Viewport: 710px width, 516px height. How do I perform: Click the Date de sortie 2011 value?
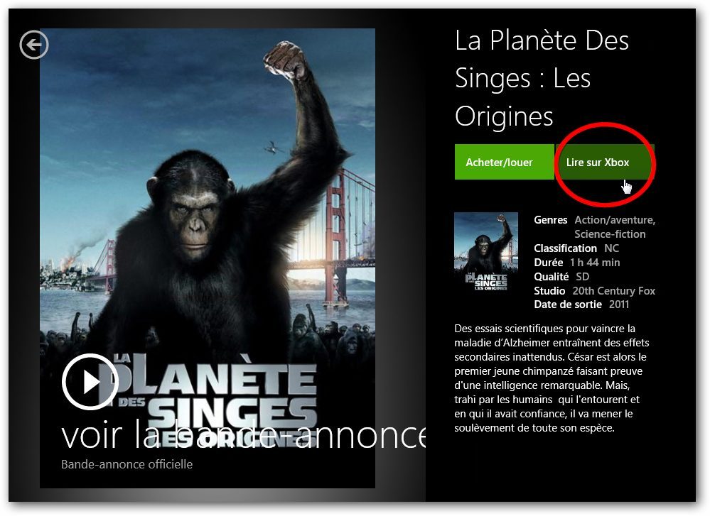619,304
